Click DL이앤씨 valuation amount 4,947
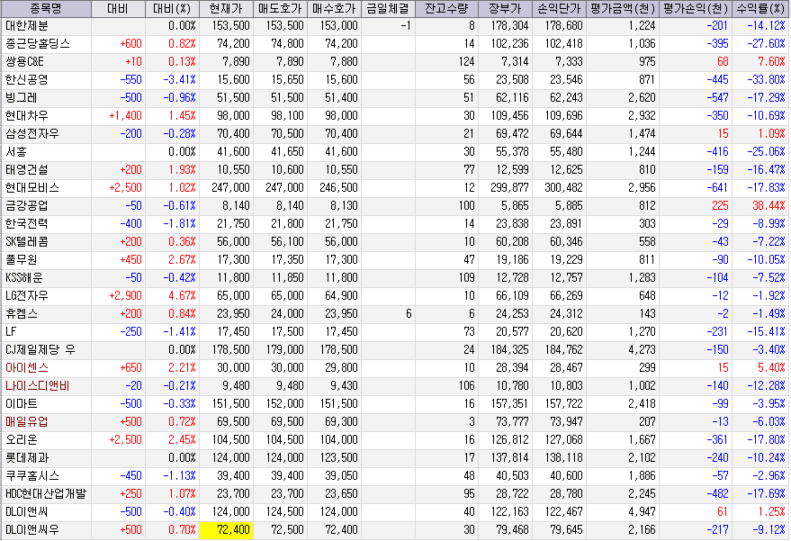Image resolution: width=791 pixels, height=541 pixels. (x=642, y=512)
